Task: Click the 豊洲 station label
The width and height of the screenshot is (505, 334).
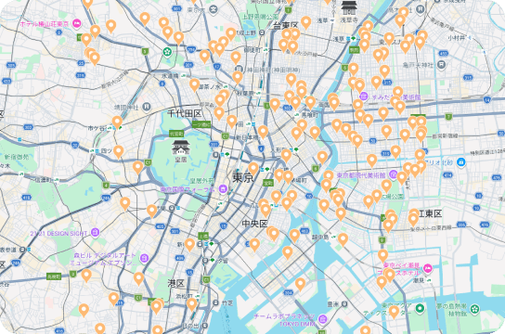Action: point(332,304)
